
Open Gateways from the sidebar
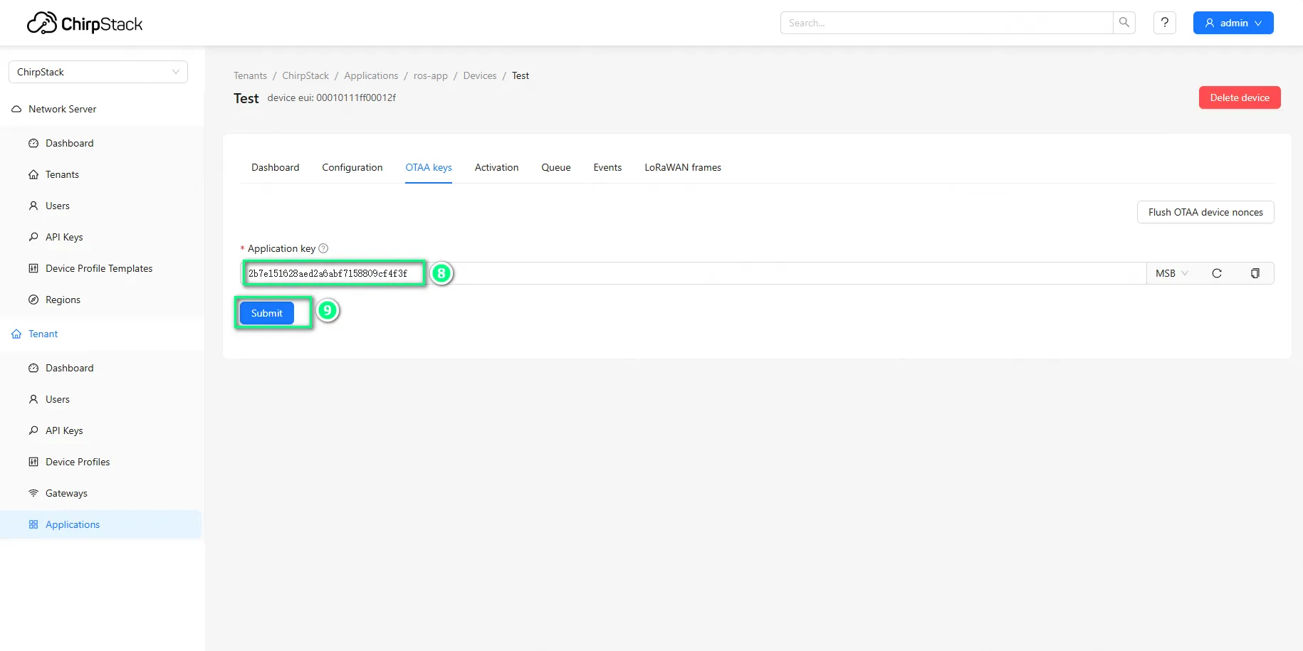66,493
